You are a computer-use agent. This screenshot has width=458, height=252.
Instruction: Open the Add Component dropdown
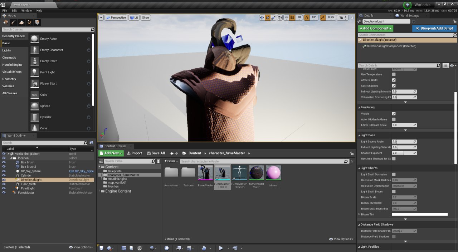pyautogui.click(x=375, y=28)
